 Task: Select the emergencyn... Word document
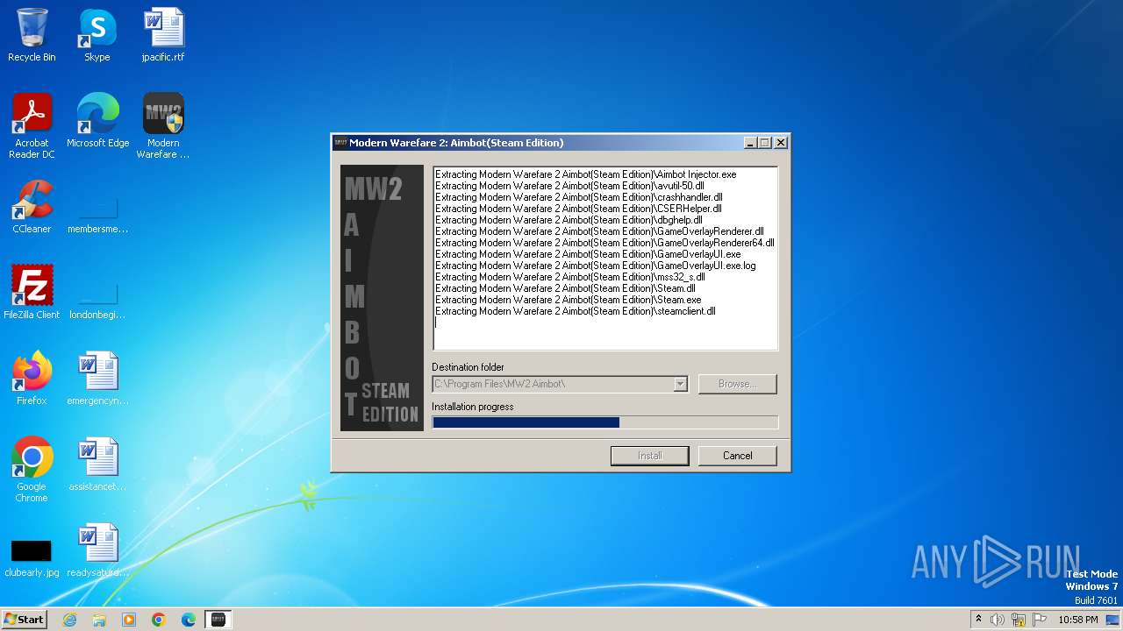click(x=97, y=378)
